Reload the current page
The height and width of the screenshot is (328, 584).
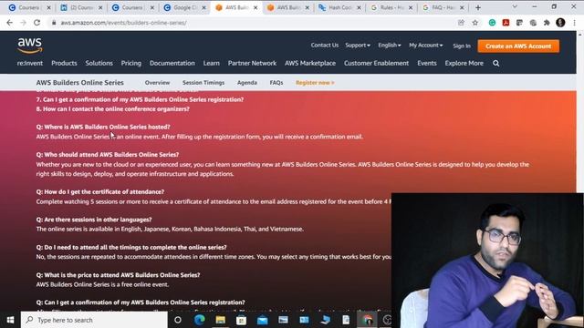tap(36, 23)
